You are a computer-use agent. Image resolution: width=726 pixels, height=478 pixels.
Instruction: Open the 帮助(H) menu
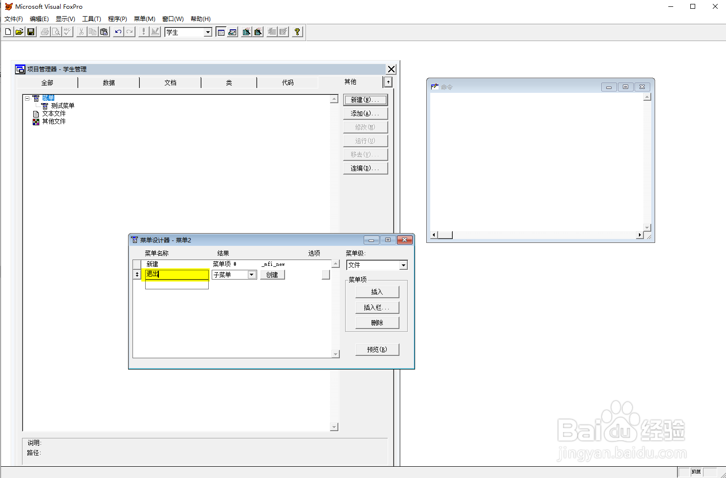point(200,19)
